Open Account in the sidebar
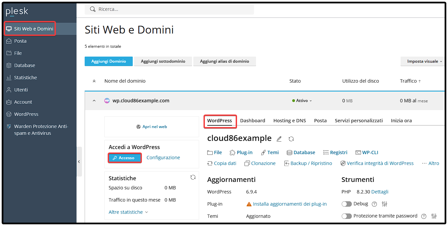Screen dimensions: 448x226 click(19, 102)
